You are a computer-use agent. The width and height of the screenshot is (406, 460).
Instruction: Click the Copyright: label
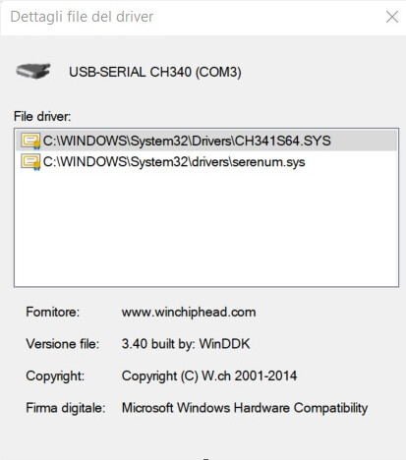[55, 375]
